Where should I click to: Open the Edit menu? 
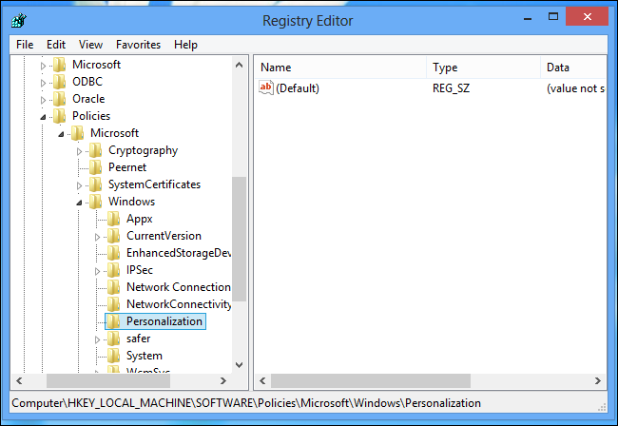click(56, 45)
